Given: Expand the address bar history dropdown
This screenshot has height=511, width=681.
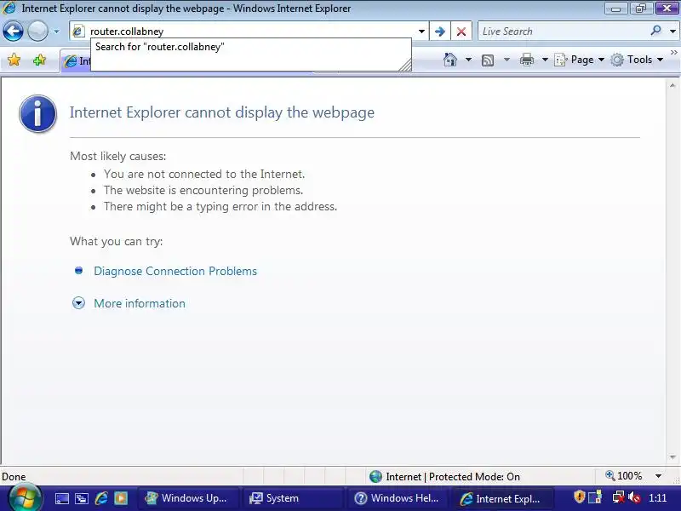Looking at the screenshot, I should [x=421, y=32].
